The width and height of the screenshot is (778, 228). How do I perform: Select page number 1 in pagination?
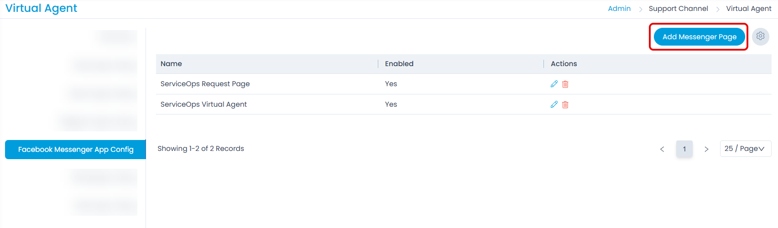(684, 149)
